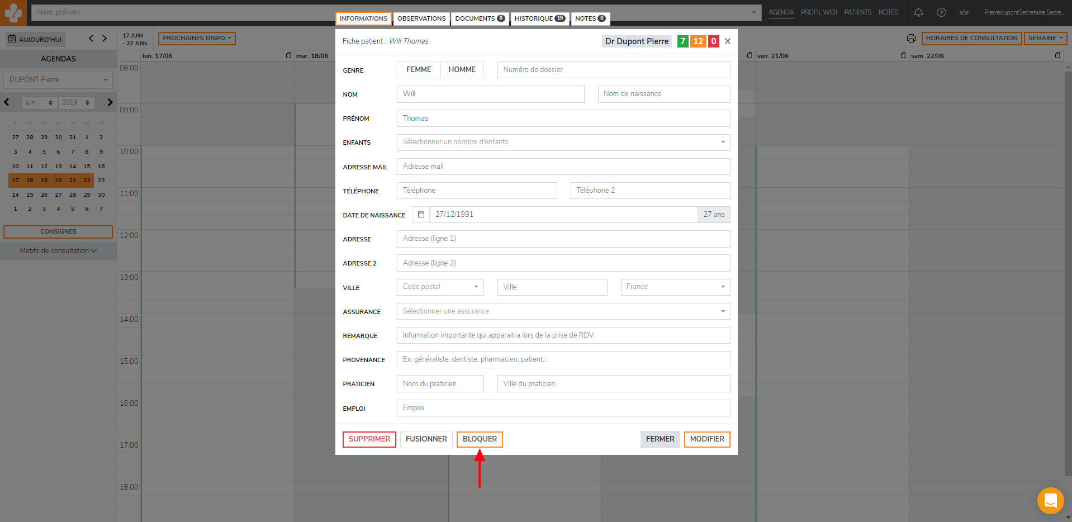This screenshot has width=1072, height=522.
Task: Click the Modifier button
Action: tap(706, 439)
